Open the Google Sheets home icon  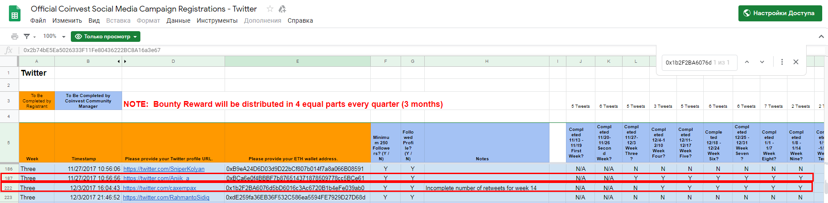15,13
